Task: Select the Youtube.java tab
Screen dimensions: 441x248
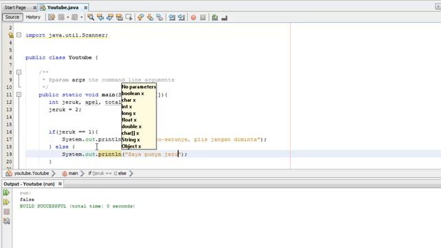Action: coord(63,8)
